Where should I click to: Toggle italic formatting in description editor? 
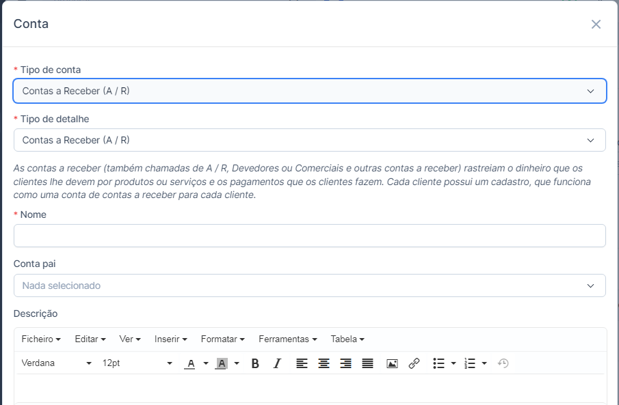[x=277, y=363]
